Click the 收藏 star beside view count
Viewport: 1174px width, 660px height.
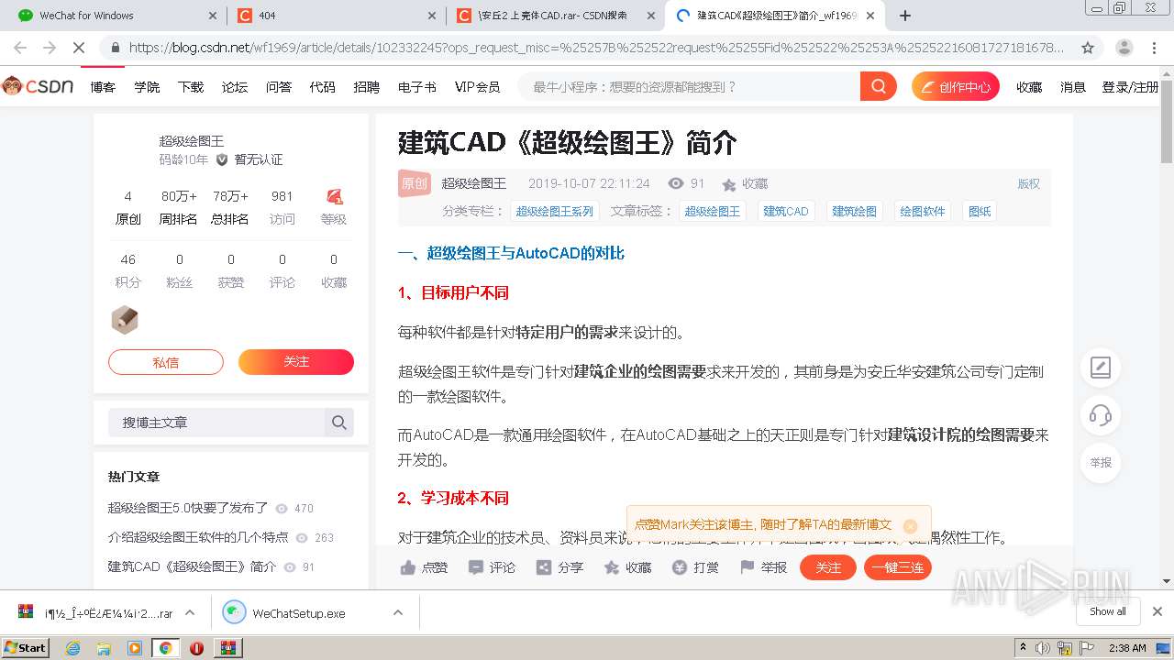[x=729, y=184]
